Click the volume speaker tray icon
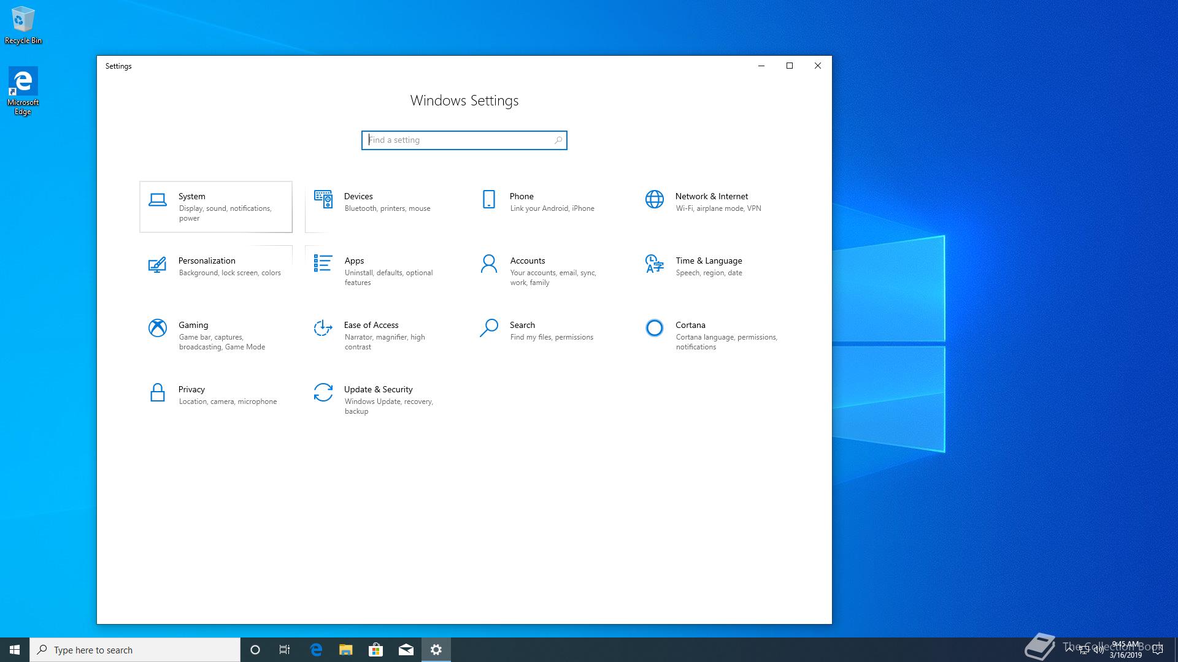Screen dimensions: 1178x662 pyautogui.click(x=1098, y=650)
